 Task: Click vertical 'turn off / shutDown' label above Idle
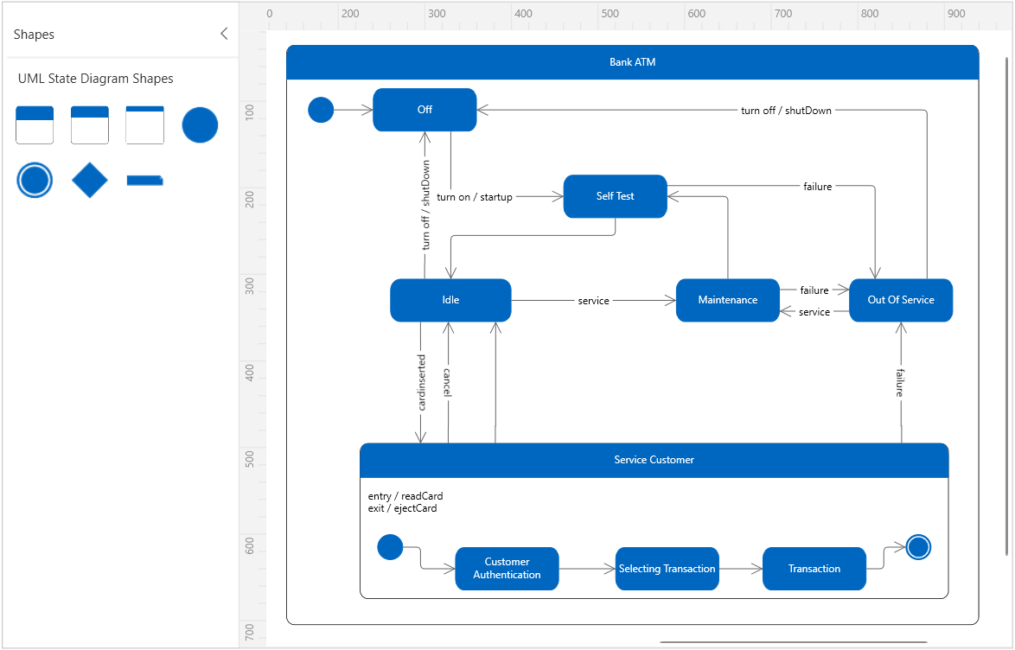pos(425,205)
